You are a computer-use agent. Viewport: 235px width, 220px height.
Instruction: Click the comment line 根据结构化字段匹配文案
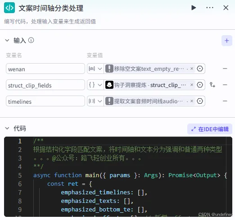(x=127, y=150)
